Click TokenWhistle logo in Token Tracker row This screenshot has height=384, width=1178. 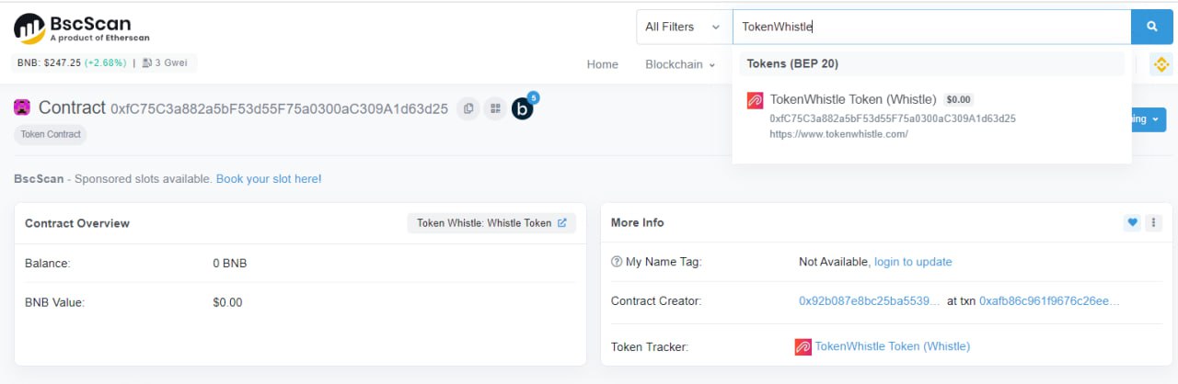coord(803,347)
